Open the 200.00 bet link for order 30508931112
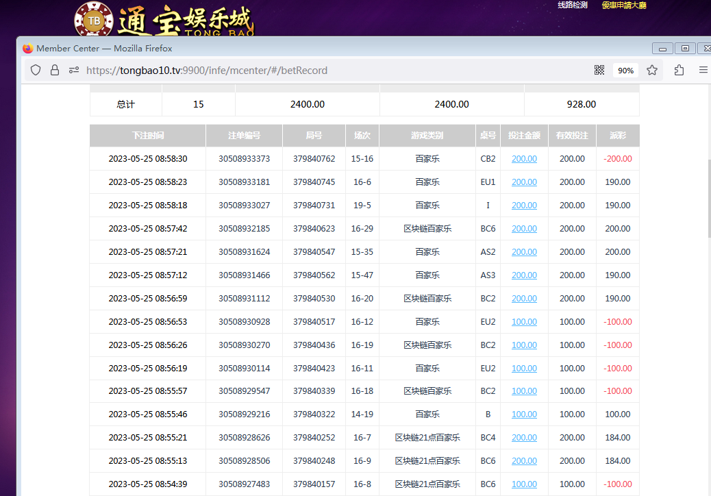The height and width of the screenshot is (496, 711). coord(524,298)
